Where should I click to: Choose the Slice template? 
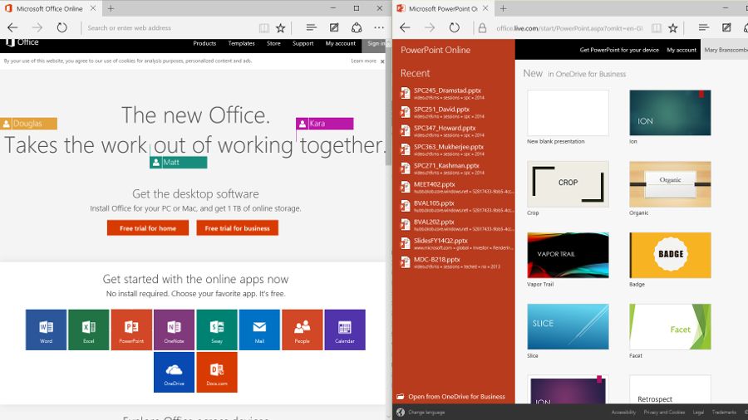pos(568,327)
